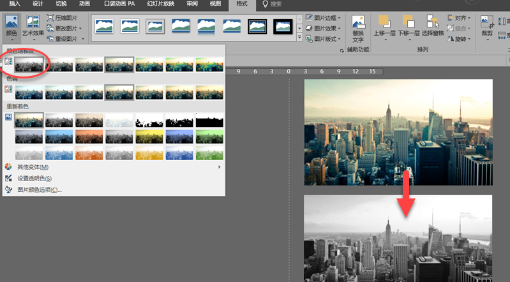The width and height of the screenshot is (510, 282).
Task: Open the 设计 design ribbon tab
Action: 38,4
